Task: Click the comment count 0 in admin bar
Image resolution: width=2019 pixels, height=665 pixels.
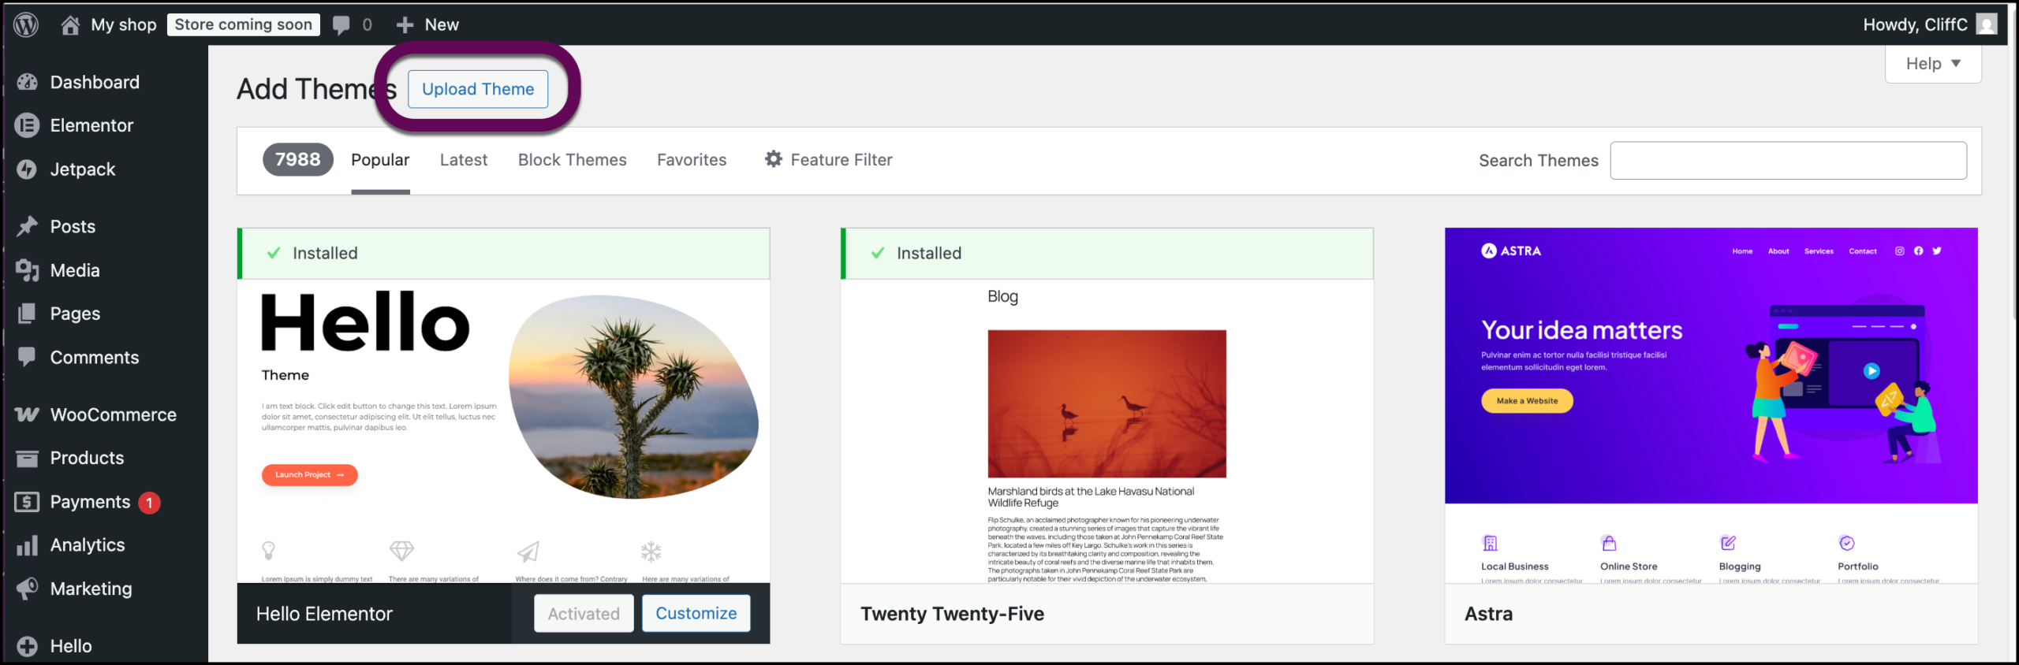Action: 367,25
